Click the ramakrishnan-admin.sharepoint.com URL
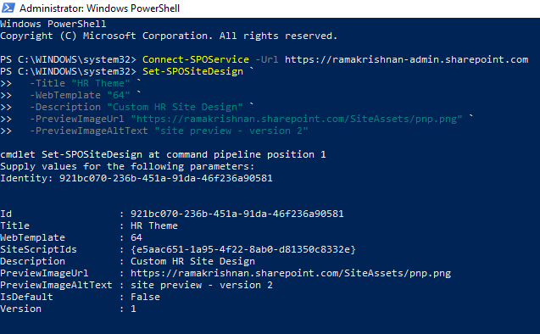 [406, 59]
